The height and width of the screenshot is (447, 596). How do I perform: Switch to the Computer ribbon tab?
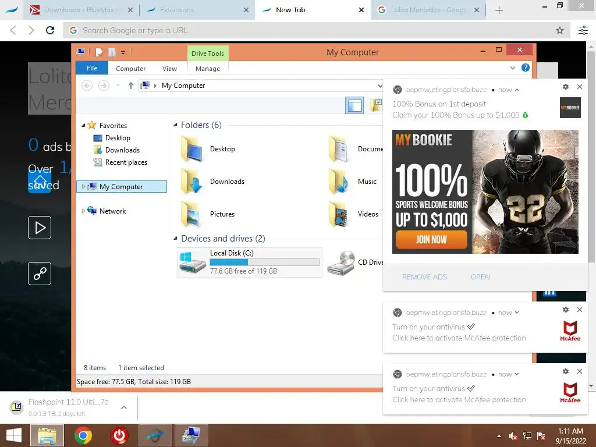tap(130, 69)
